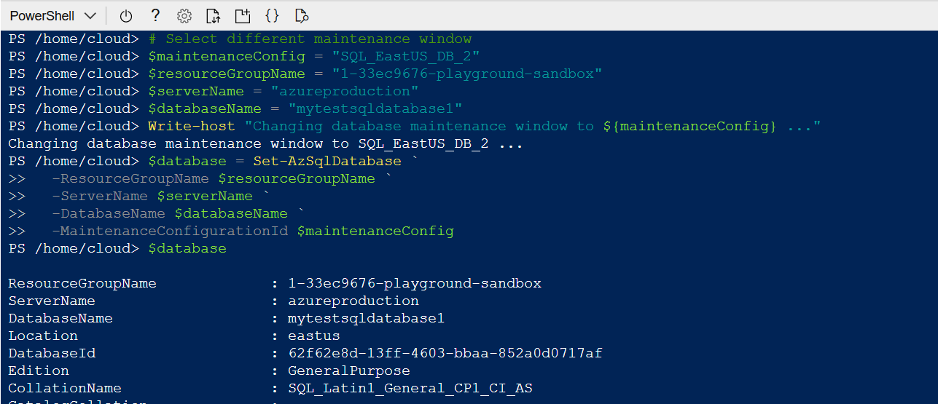
Task: Open Cloud Shell settings gear
Action: pyautogui.click(x=184, y=15)
